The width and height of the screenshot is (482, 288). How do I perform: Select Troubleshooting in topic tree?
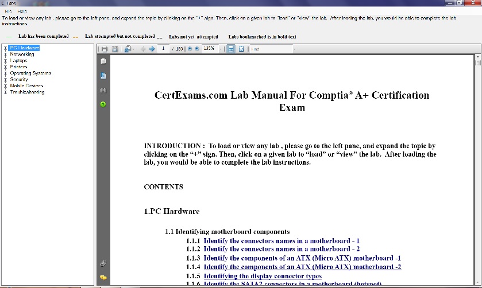point(27,92)
